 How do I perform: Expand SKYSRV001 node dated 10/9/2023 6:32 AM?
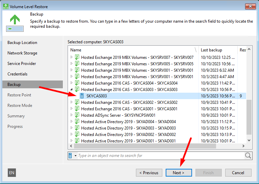click(72, 70)
